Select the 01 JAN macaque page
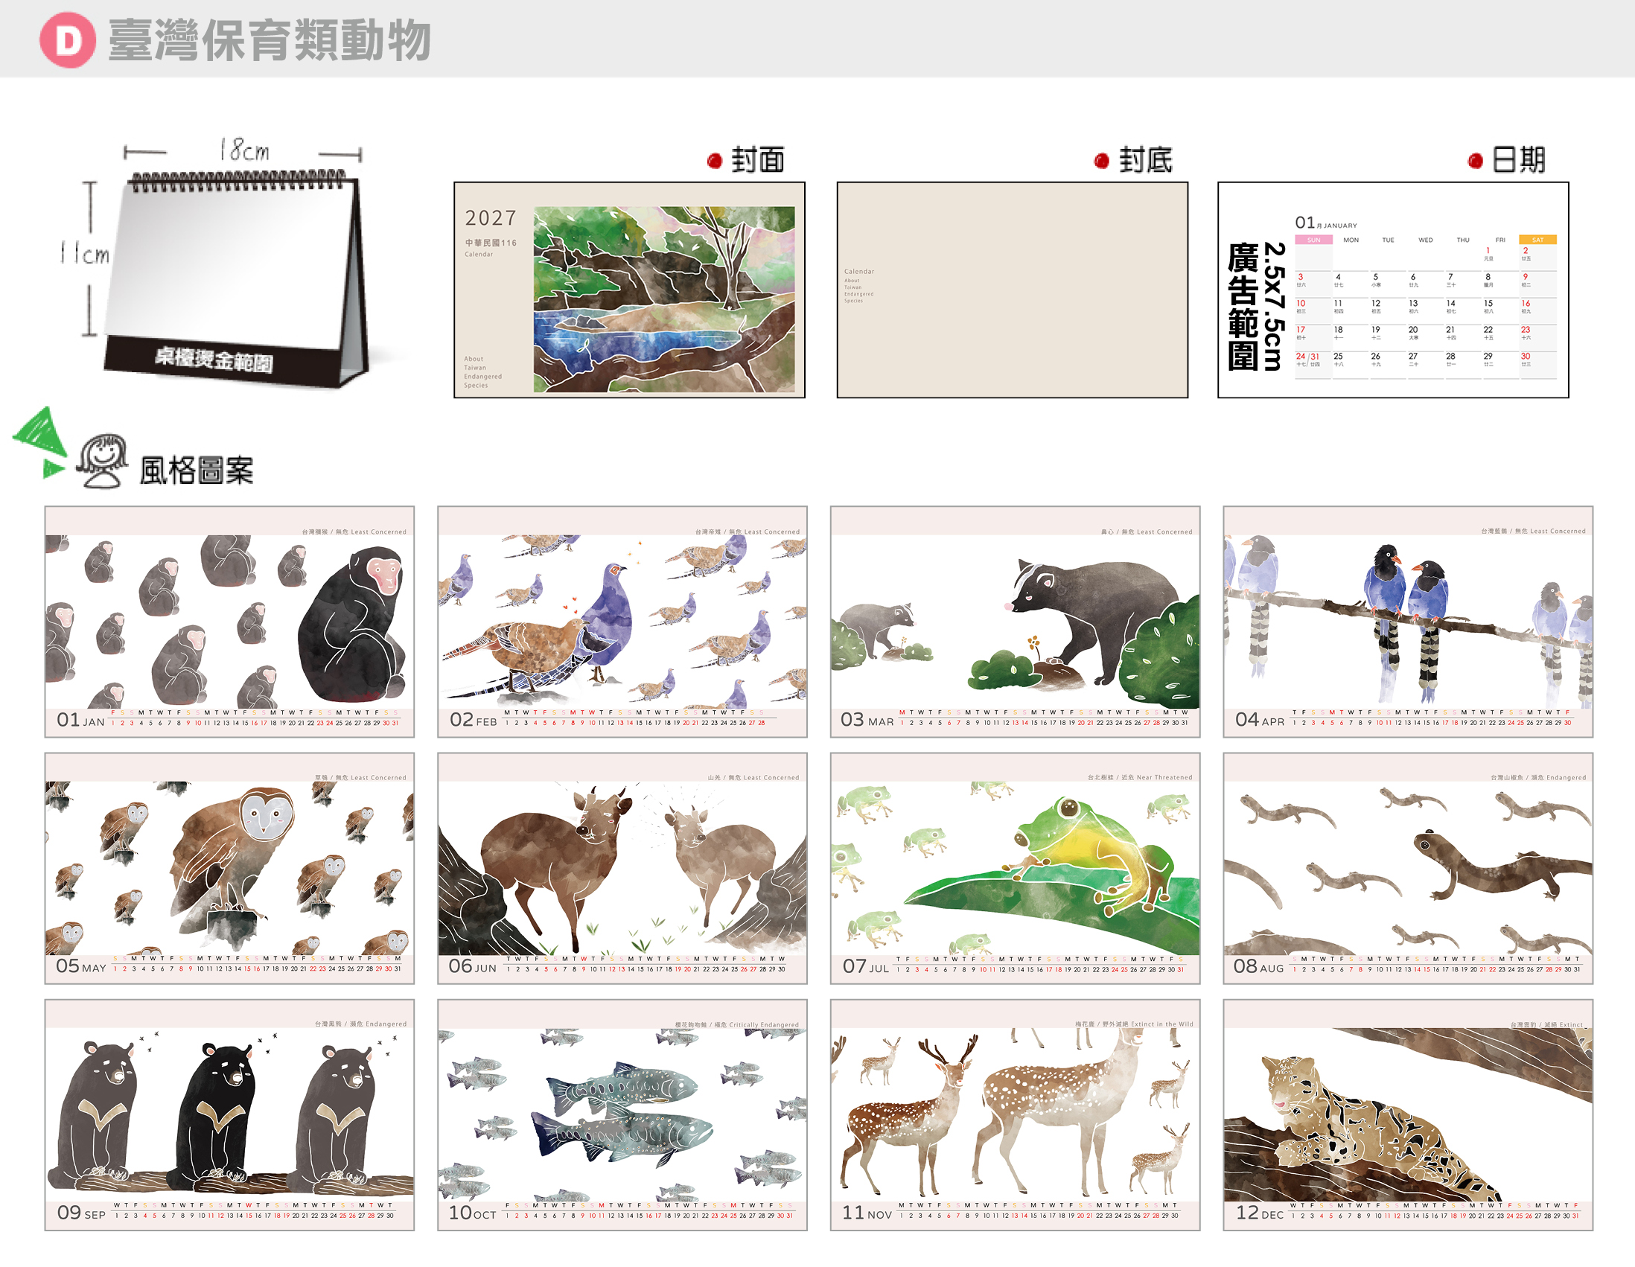 click(x=229, y=622)
